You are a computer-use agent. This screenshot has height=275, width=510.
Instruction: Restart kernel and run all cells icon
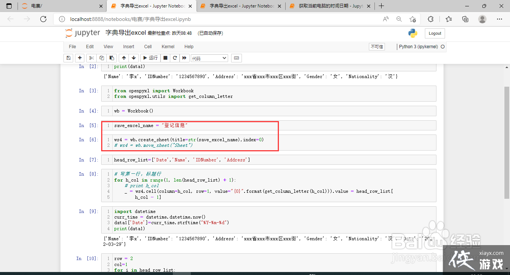[184, 58]
